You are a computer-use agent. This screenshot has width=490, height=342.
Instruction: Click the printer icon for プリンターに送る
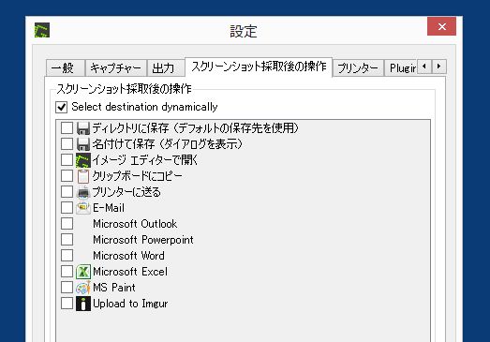point(83,192)
